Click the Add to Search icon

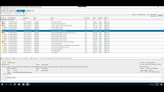pyautogui.click(x=57, y=58)
